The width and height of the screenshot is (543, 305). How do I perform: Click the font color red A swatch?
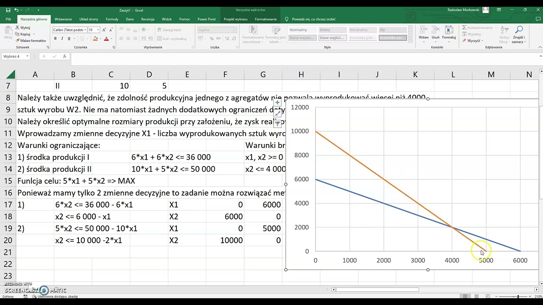coord(106,39)
